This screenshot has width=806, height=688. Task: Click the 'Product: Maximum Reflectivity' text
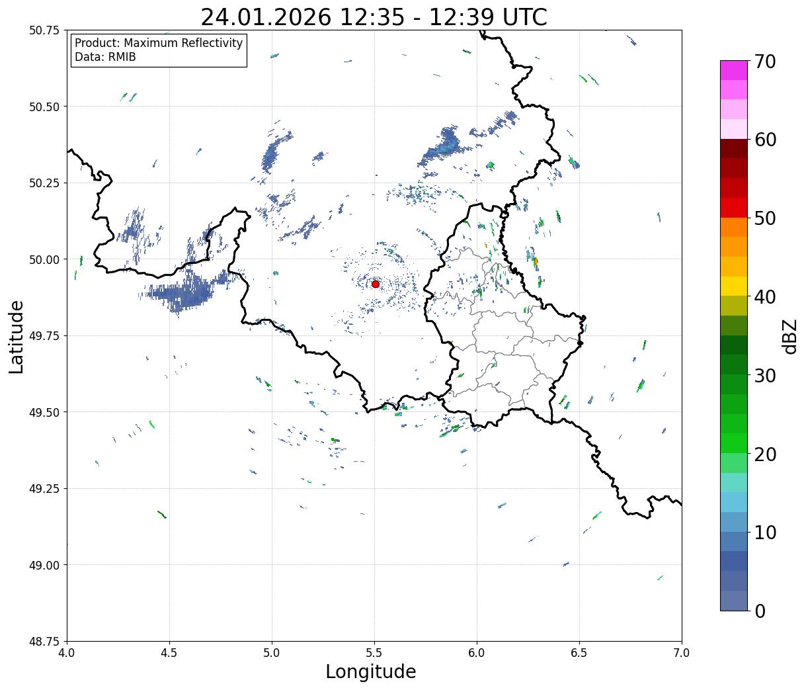point(159,43)
